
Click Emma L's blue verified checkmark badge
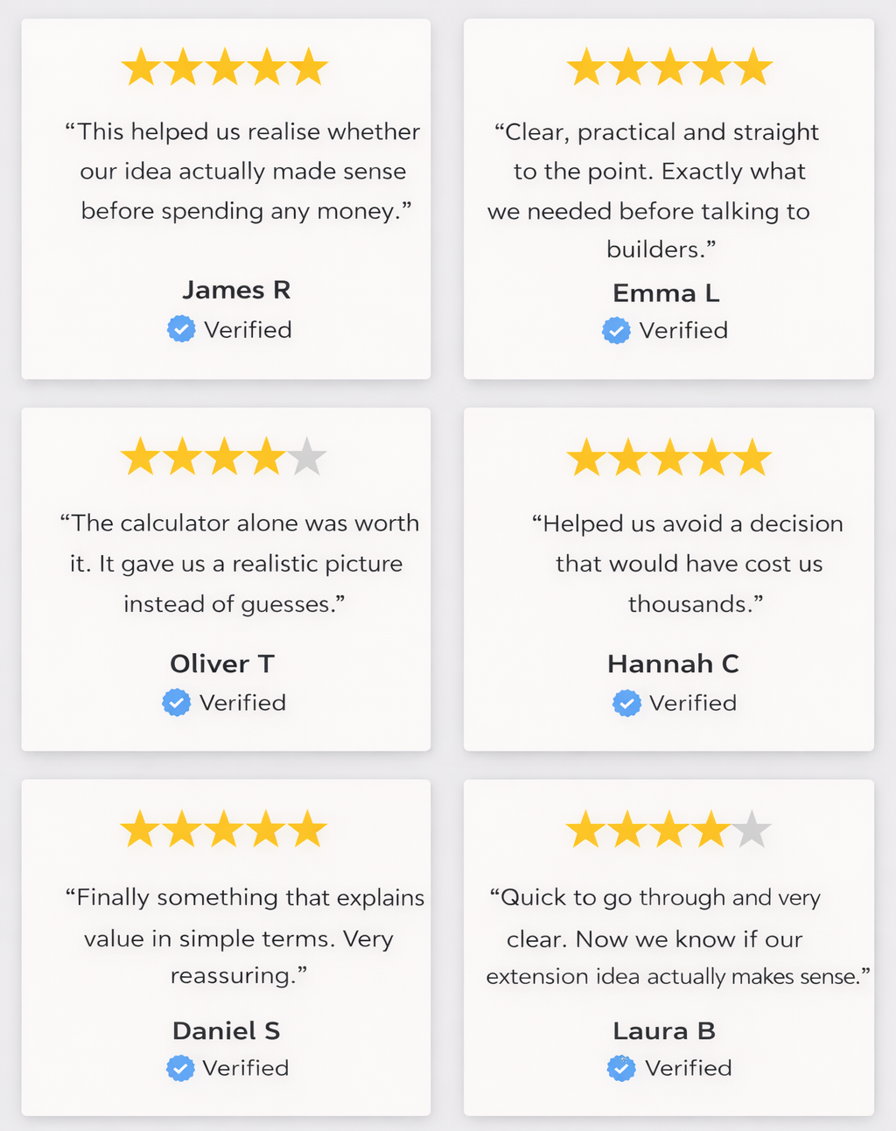click(616, 330)
